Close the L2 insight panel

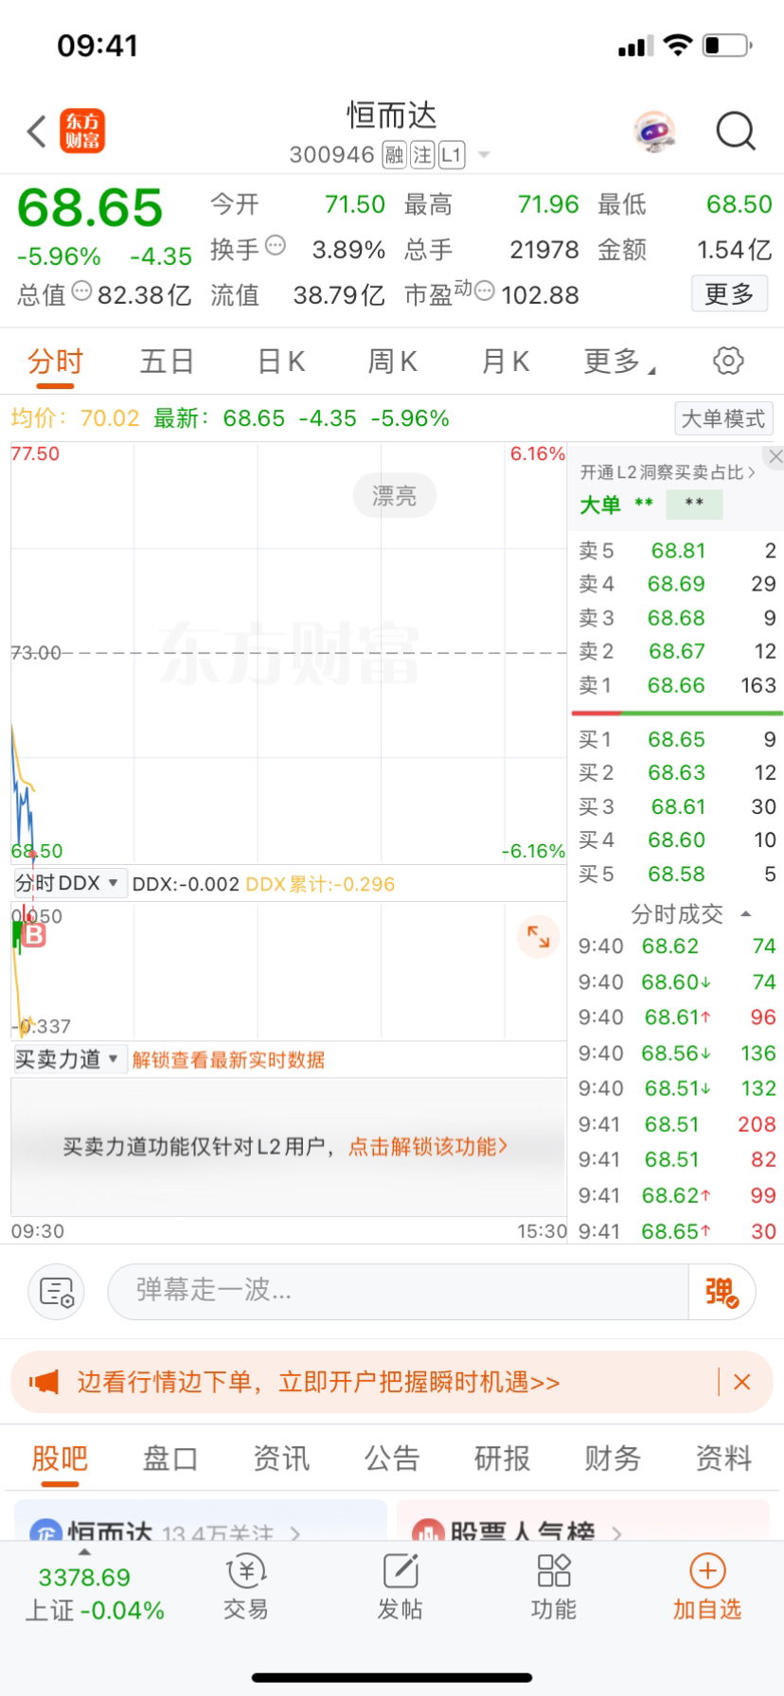(x=775, y=457)
